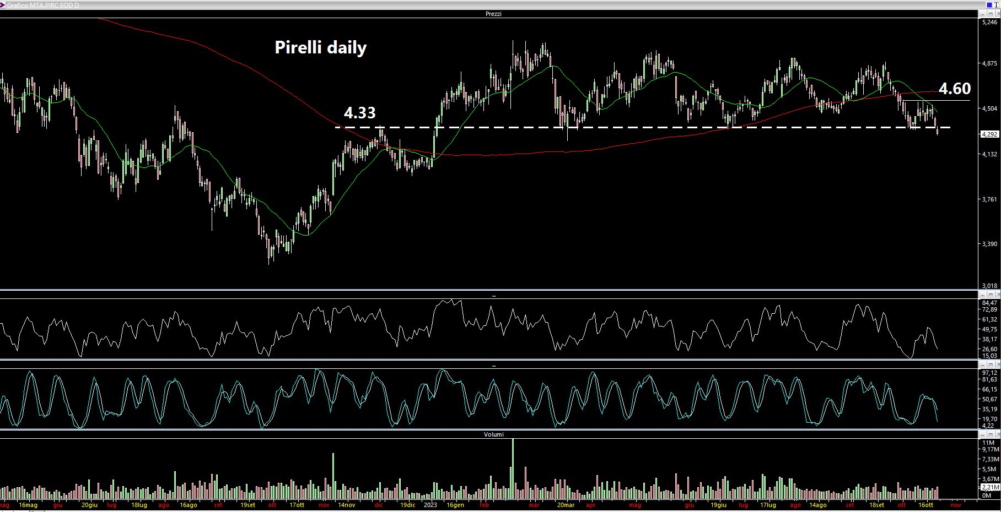The height and width of the screenshot is (512, 1001).
Task: Click the window title Grafico MTA.PIRC EOD D
Action: [43, 5]
